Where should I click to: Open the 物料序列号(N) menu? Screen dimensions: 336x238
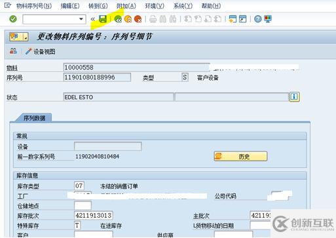click(x=34, y=6)
